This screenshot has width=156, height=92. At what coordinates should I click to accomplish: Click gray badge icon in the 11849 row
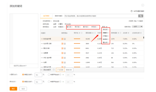[65, 62]
